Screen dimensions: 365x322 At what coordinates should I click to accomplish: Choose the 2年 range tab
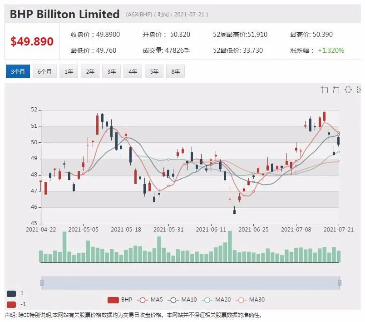pos(90,71)
